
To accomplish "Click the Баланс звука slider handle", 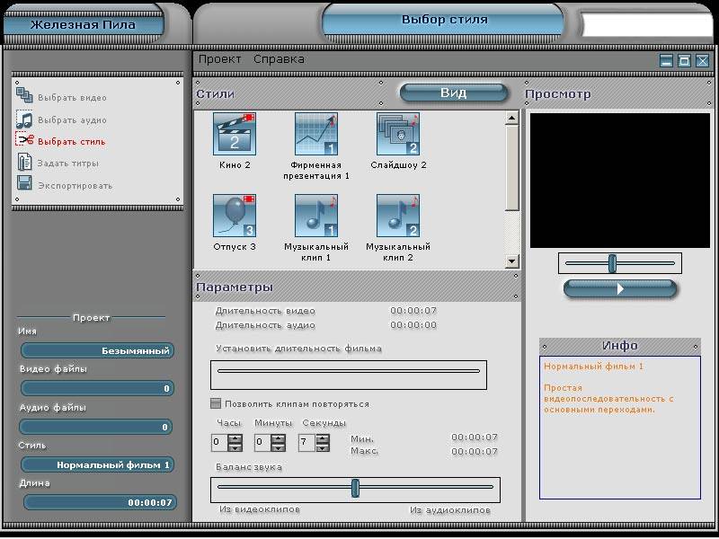I will click(x=355, y=487).
